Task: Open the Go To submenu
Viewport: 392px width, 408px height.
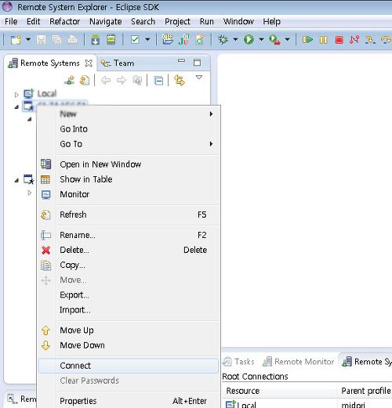Action: point(129,144)
